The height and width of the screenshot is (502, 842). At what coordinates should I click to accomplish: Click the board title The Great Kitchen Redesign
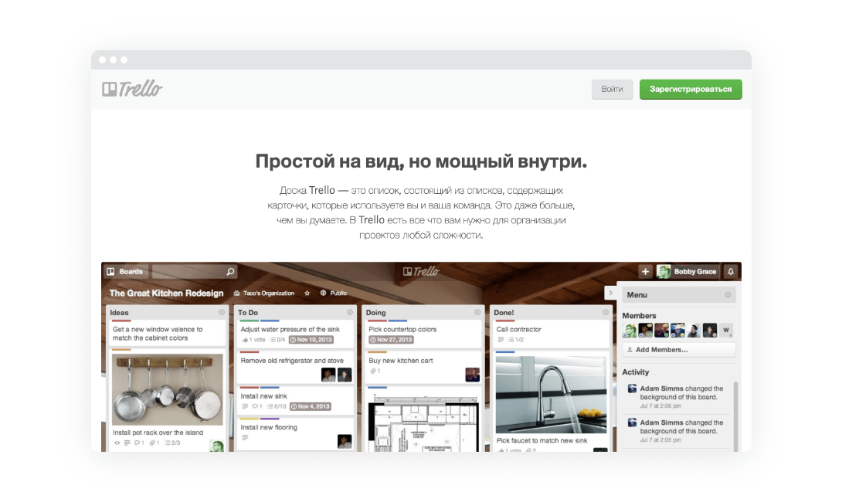[x=166, y=293]
